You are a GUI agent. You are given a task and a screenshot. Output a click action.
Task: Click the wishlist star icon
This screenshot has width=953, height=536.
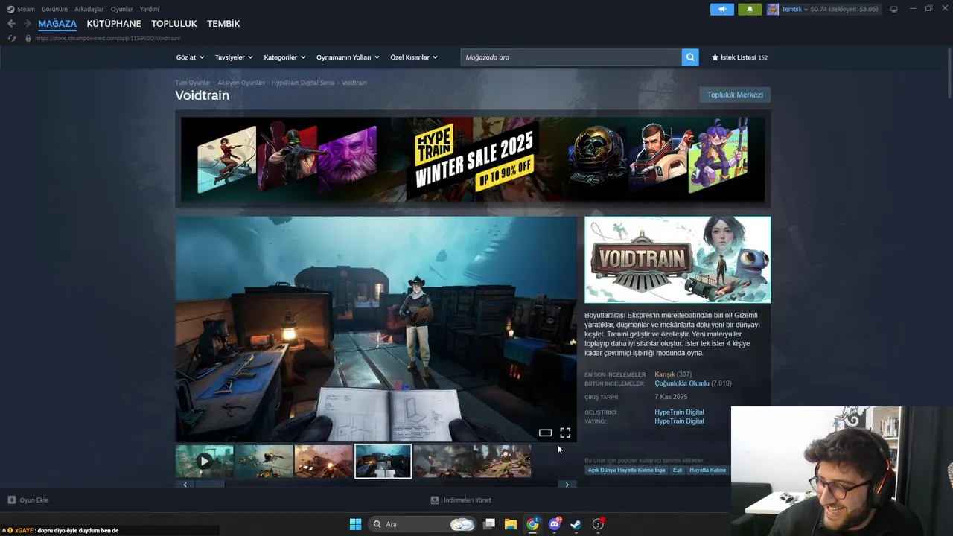point(715,57)
